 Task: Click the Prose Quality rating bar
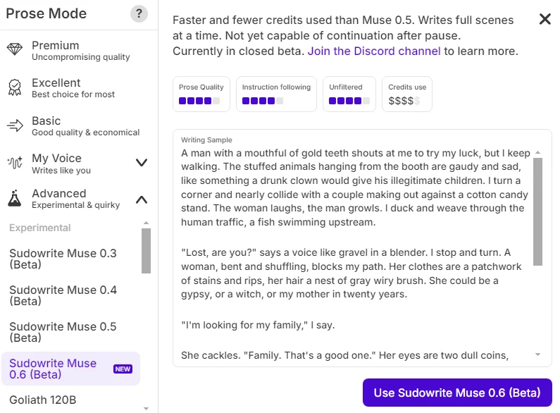(199, 101)
